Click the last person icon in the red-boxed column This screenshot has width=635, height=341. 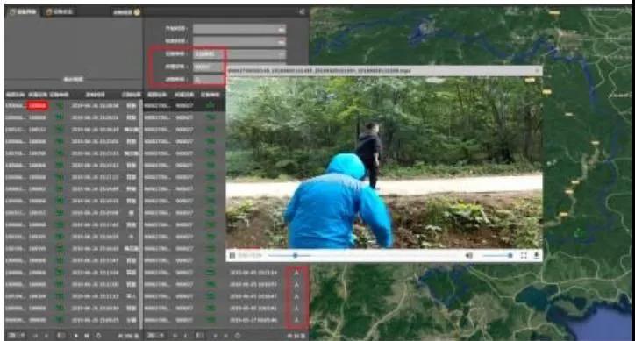296,320
